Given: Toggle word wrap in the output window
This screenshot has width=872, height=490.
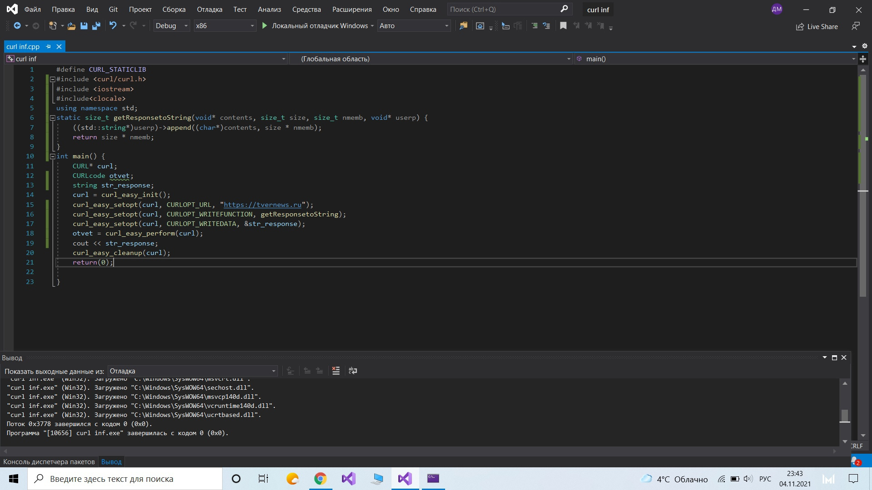Looking at the screenshot, I should click(353, 371).
